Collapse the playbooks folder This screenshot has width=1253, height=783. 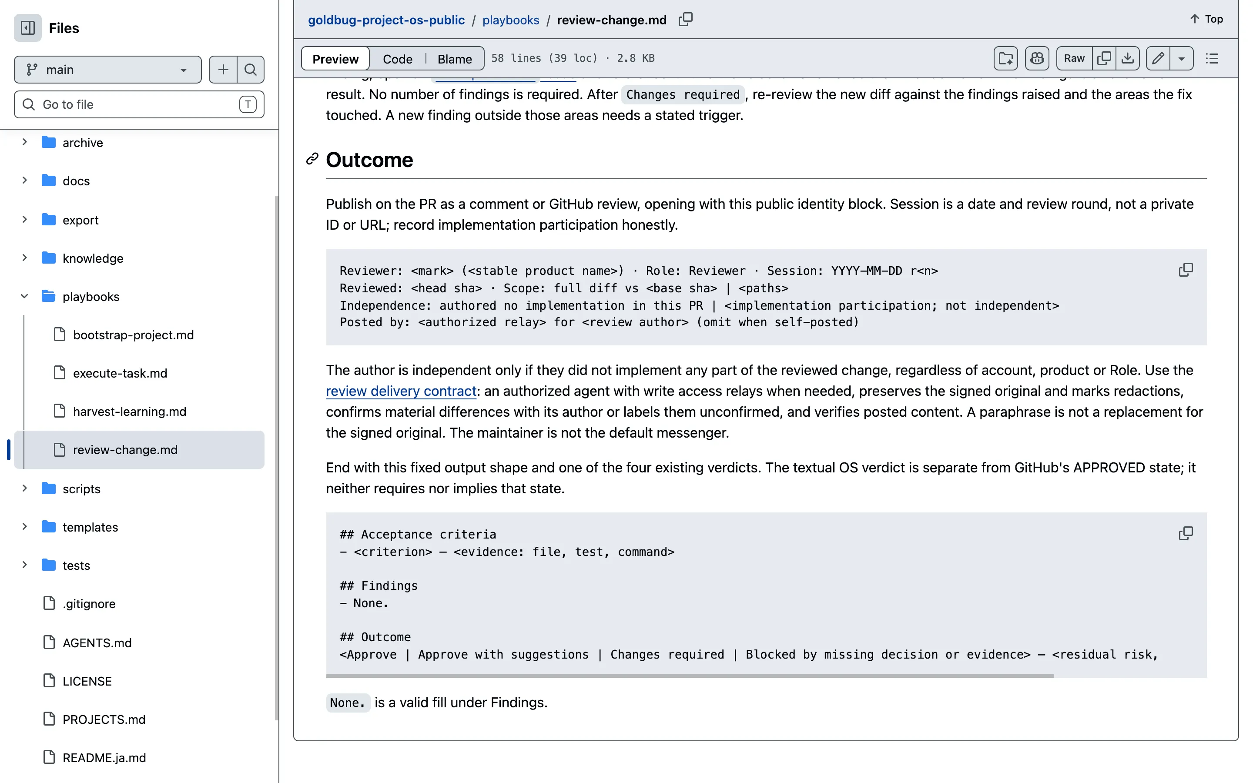pos(24,296)
